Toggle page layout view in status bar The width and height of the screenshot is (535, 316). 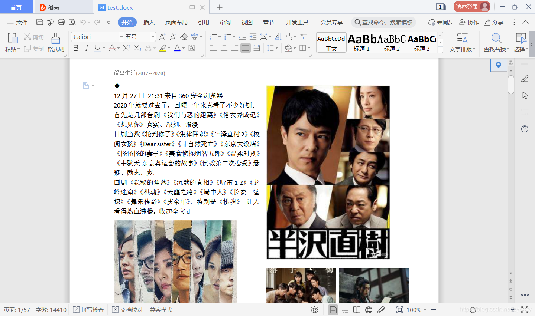[333, 310]
